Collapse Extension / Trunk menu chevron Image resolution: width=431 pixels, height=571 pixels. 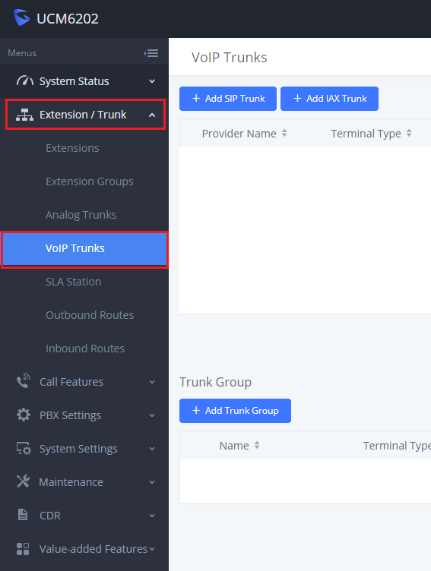point(152,115)
